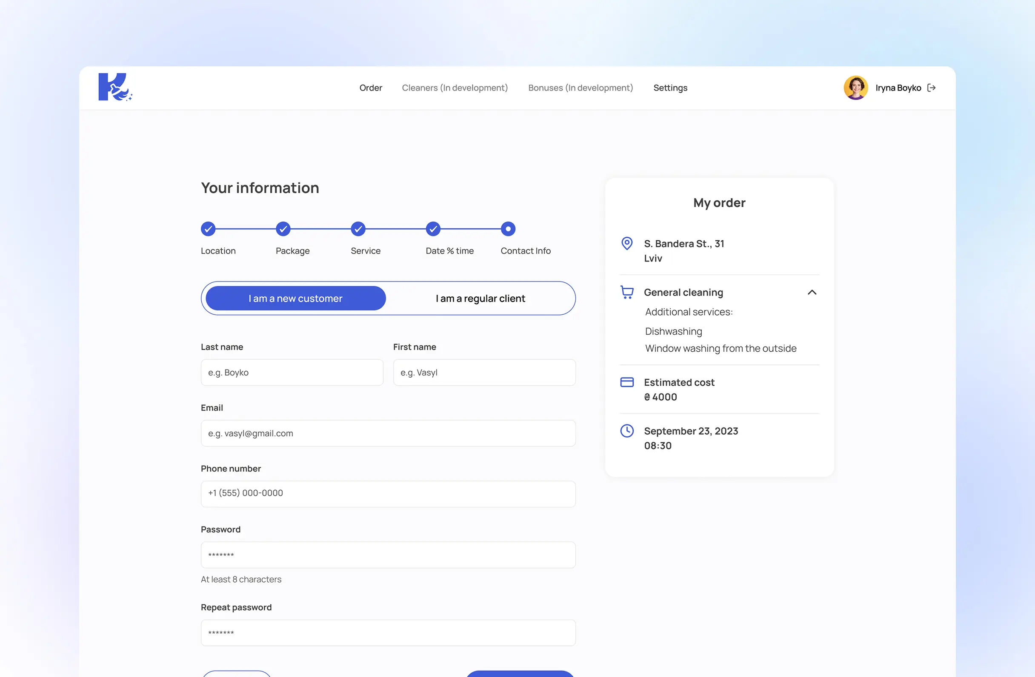Open the Order menu item
The width and height of the screenshot is (1035, 677).
pos(371,88)
